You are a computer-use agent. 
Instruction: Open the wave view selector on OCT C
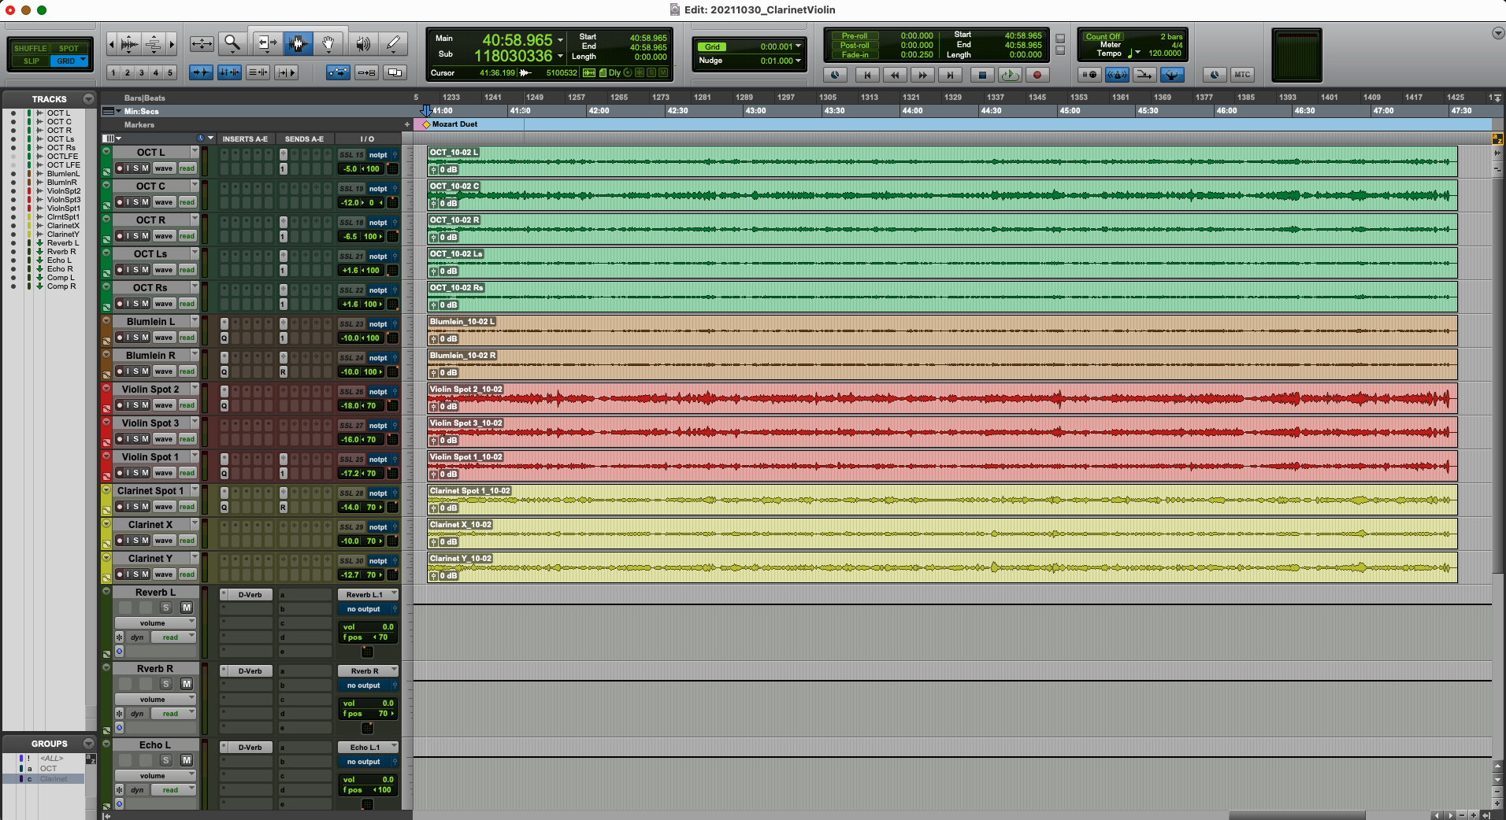(164, 202)
